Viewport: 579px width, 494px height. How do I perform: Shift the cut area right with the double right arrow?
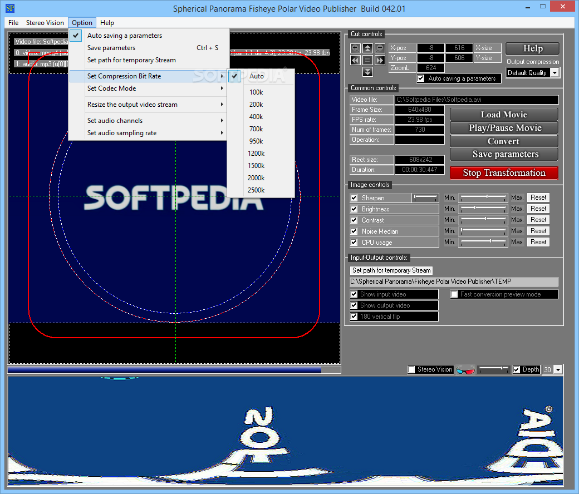click(x=380, y=60)
